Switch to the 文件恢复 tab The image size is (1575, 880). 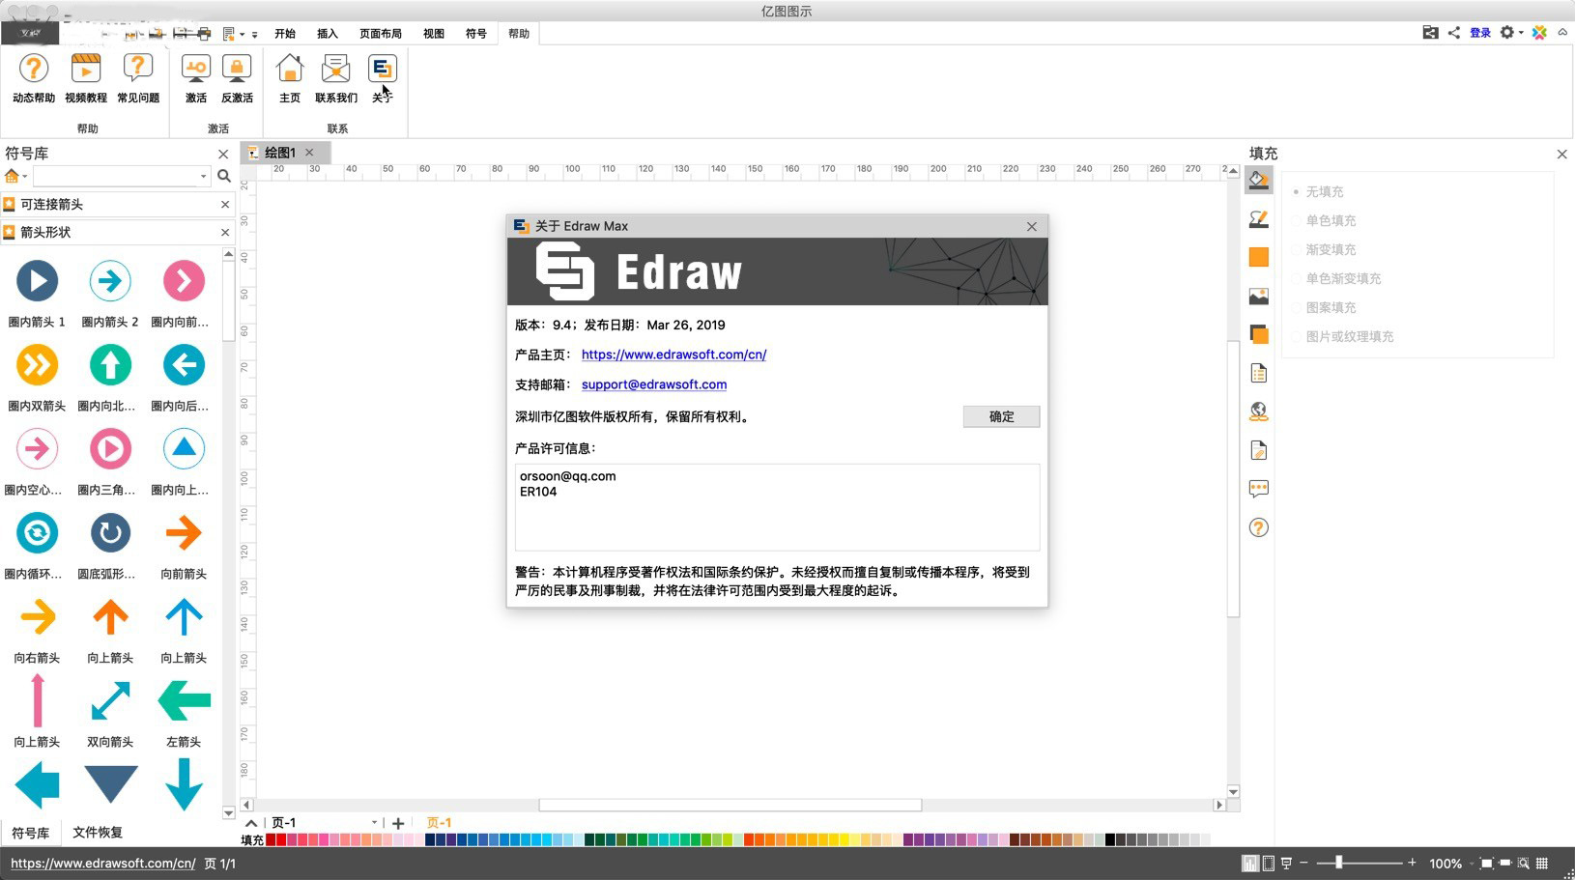(98, 833)
